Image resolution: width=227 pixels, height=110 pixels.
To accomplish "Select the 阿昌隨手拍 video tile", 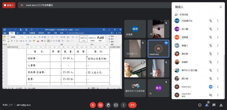I will tap(135, 49).
